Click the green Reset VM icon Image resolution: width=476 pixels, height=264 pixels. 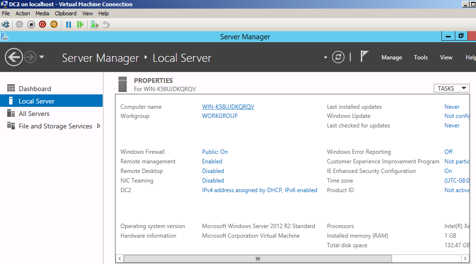(x=80, y=24)
